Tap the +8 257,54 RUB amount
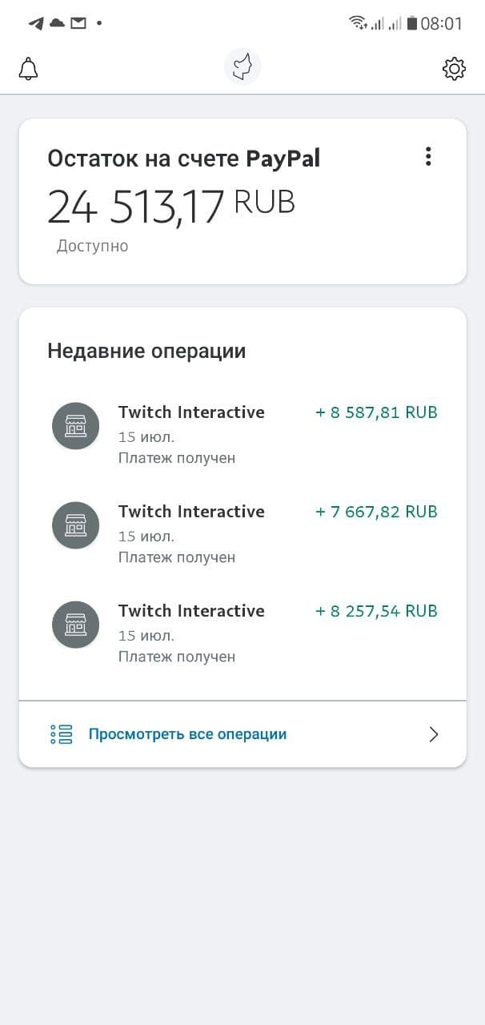 tap(376, 612)
